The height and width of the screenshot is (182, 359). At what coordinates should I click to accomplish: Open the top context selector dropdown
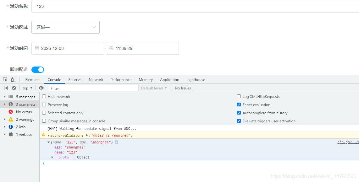click(27, 88)
